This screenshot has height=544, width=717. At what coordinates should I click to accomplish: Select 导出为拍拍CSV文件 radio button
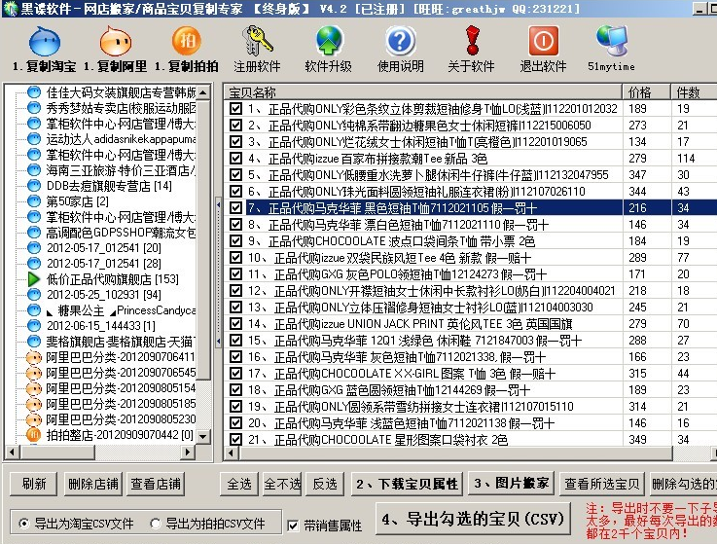(156, 524)
